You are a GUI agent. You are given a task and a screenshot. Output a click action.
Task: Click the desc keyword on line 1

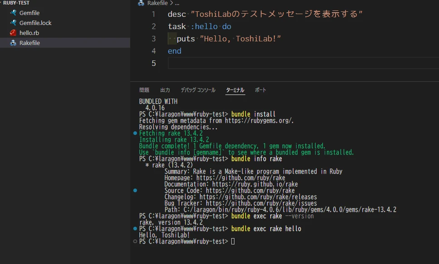(177, 14)
